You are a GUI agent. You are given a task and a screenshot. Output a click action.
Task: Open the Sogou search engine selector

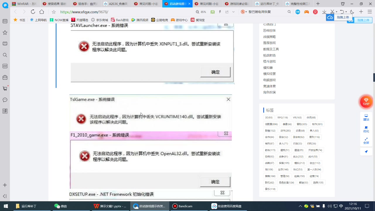coord(244,12)
